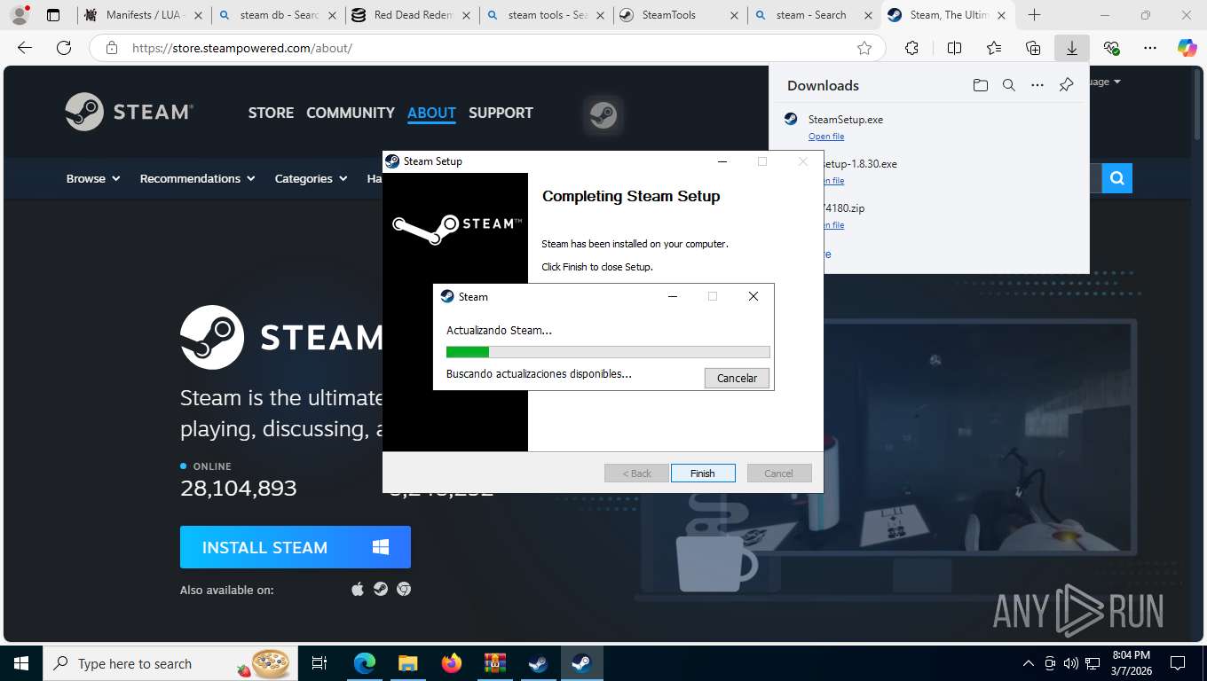
Task: Toggle split screen in Edge toolbar
Action: [x=954, y=48]
